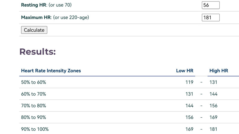Click the Low HR column header

click(185, 71)
